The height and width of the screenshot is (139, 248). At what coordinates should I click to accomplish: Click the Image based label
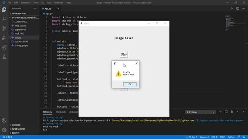point(124,38)
